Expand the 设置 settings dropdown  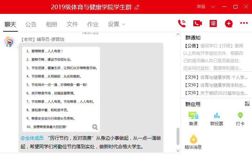[x=117, y=24]
